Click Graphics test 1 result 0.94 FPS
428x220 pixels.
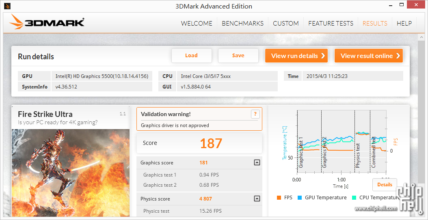click(209, 175)
